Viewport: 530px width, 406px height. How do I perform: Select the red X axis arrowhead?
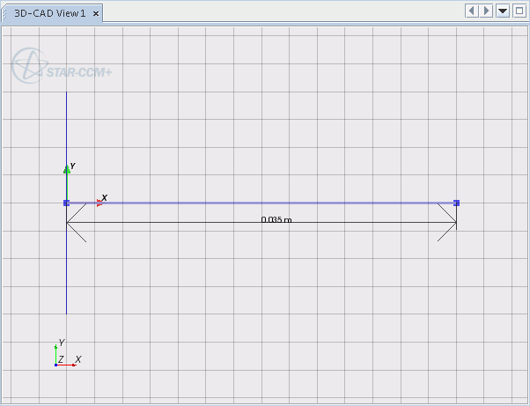tap(99, 203)
